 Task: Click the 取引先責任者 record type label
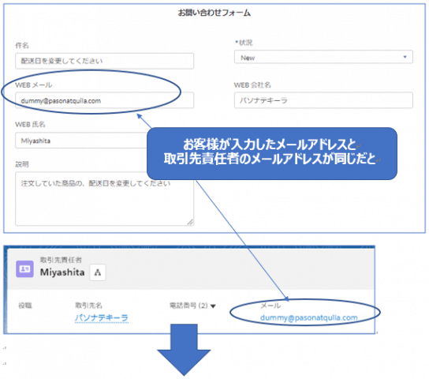pyautogui.click(x=61, y=260)
